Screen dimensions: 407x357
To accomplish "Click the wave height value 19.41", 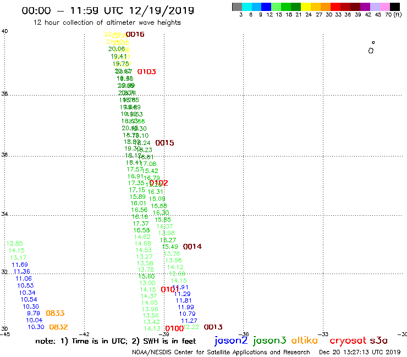I will point(119,56).
